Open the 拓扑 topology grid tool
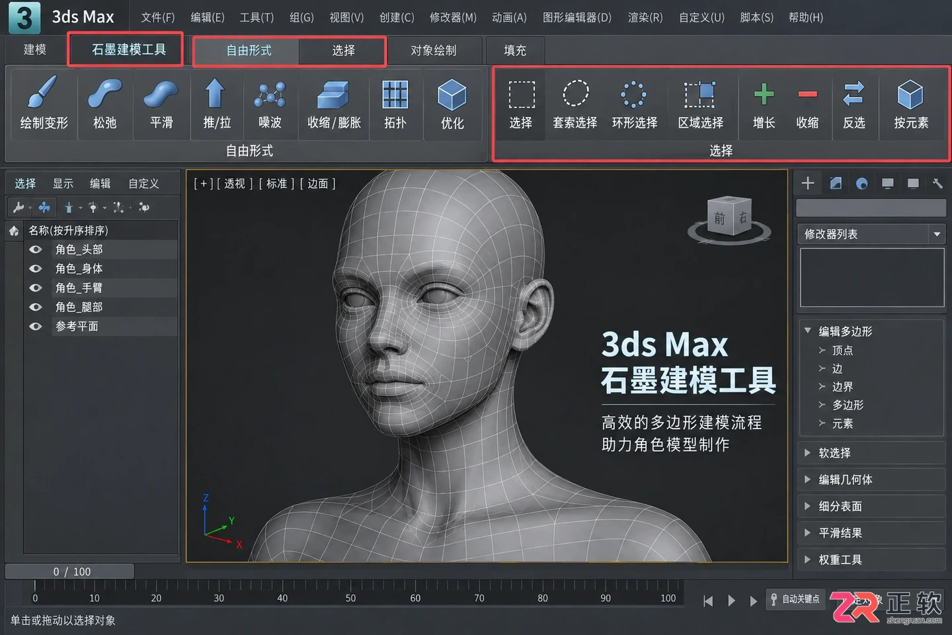Image resolution: width=952 pixels, height=635 pixels. click(395, 103)
